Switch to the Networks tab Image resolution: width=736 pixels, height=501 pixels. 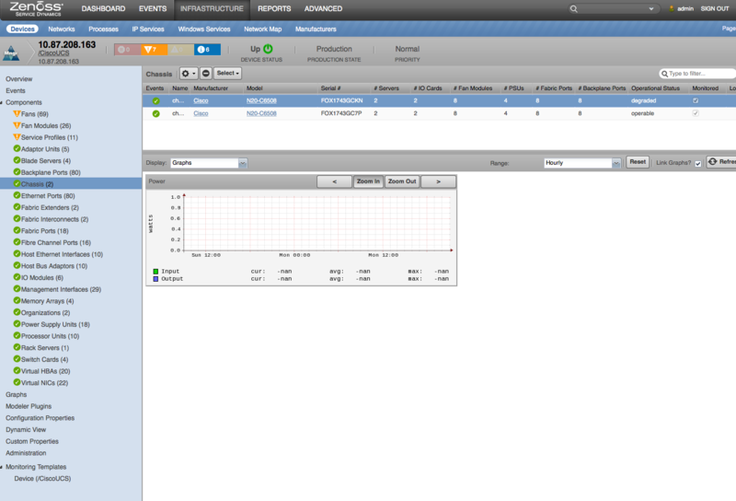pos(62,29)
